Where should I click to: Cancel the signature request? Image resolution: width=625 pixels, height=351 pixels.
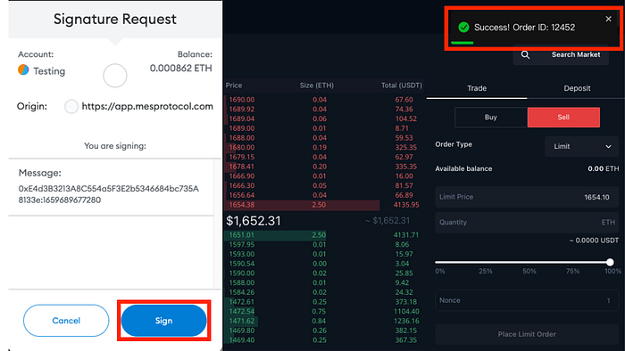66,321
